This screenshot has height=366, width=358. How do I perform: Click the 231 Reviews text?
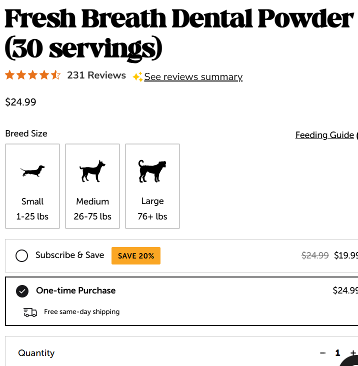(96, 75)
